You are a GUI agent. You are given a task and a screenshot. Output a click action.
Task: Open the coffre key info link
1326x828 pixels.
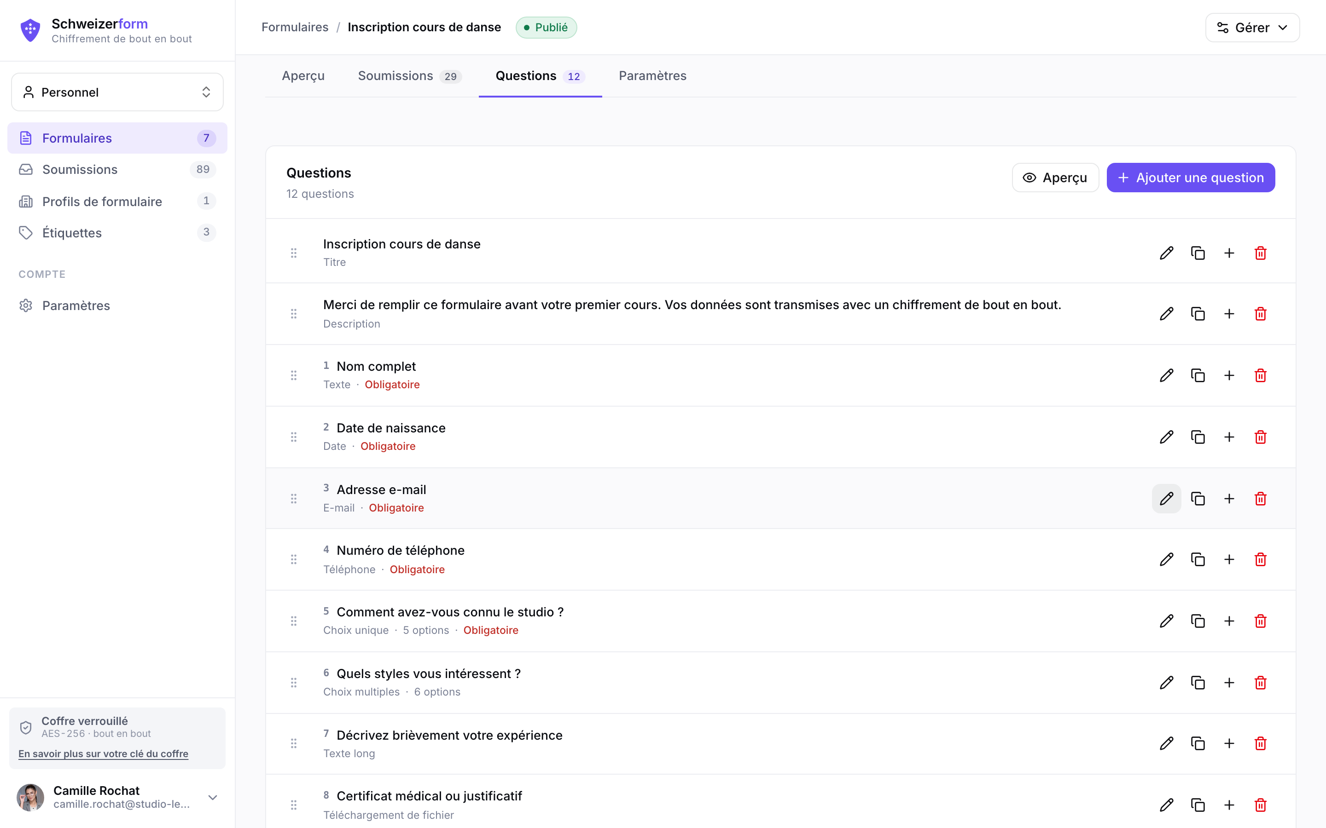tap(103, 753)
